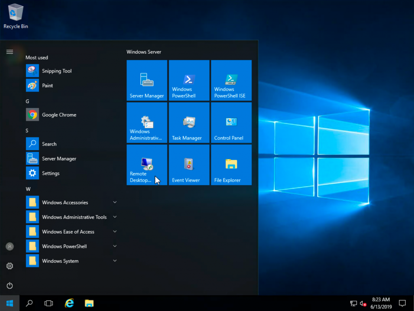Launch the Event Viewer tile
The width and height of the screenshot is (414, 311).
pyautogui.click(x=189, y=165)
